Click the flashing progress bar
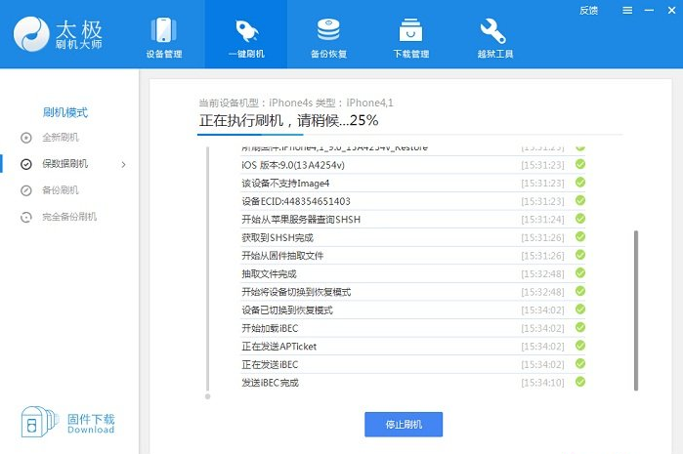 (410, 135)
